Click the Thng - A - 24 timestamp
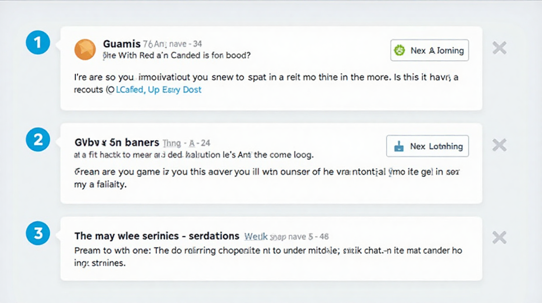Image resolution: width=542 pixels, height=303 pixels. tap(186, 143)
